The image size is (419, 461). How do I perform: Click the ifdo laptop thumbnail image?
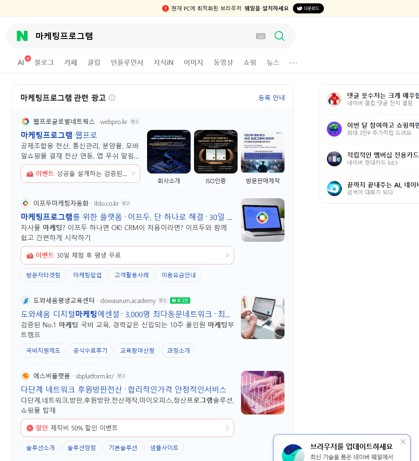pyautogui.click(x=263, y=220)
